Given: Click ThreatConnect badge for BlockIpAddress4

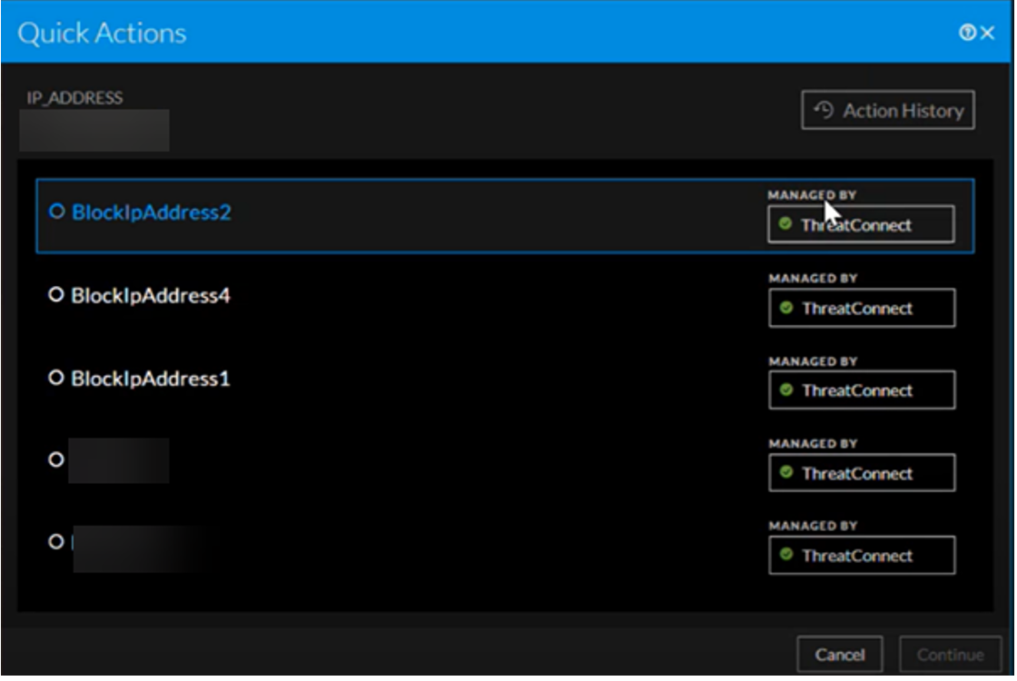Looking at the screenshot, I should click(x=861, y=309).
